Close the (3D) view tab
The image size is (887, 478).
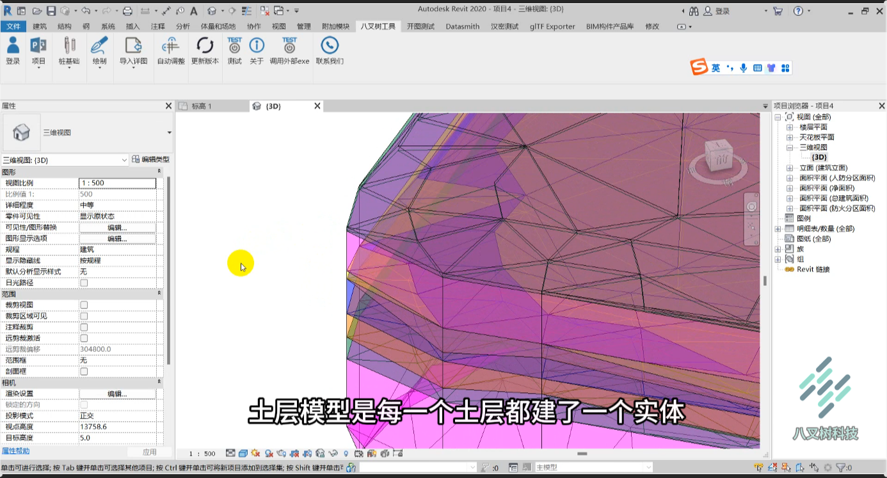pyautogui.click(x=317, y=106)
